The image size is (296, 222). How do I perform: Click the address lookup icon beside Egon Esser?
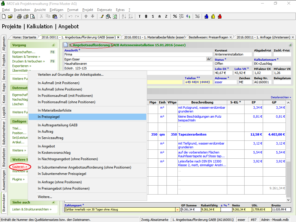click(x=209, y=59)
